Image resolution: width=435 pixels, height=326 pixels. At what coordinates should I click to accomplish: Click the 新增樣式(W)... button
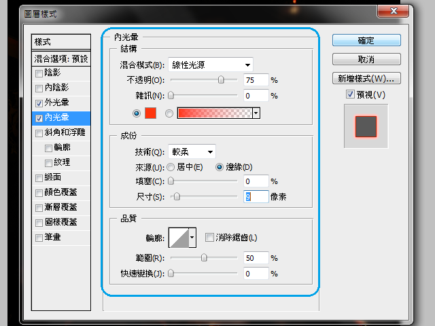coord(366,79)
